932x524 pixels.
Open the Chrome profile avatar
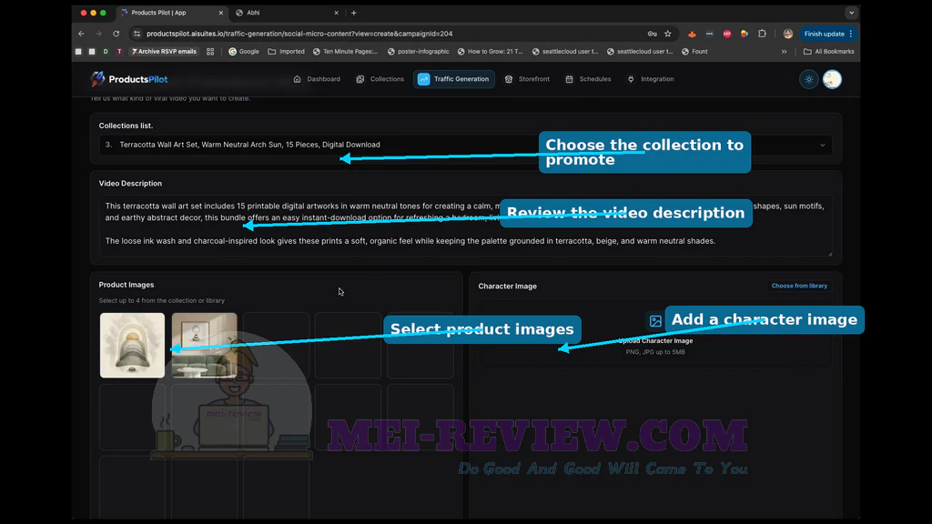point(788,34)
